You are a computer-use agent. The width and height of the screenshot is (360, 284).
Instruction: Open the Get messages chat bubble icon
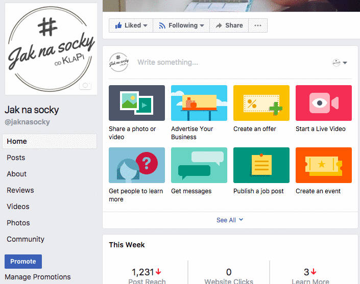click(199, 165)
